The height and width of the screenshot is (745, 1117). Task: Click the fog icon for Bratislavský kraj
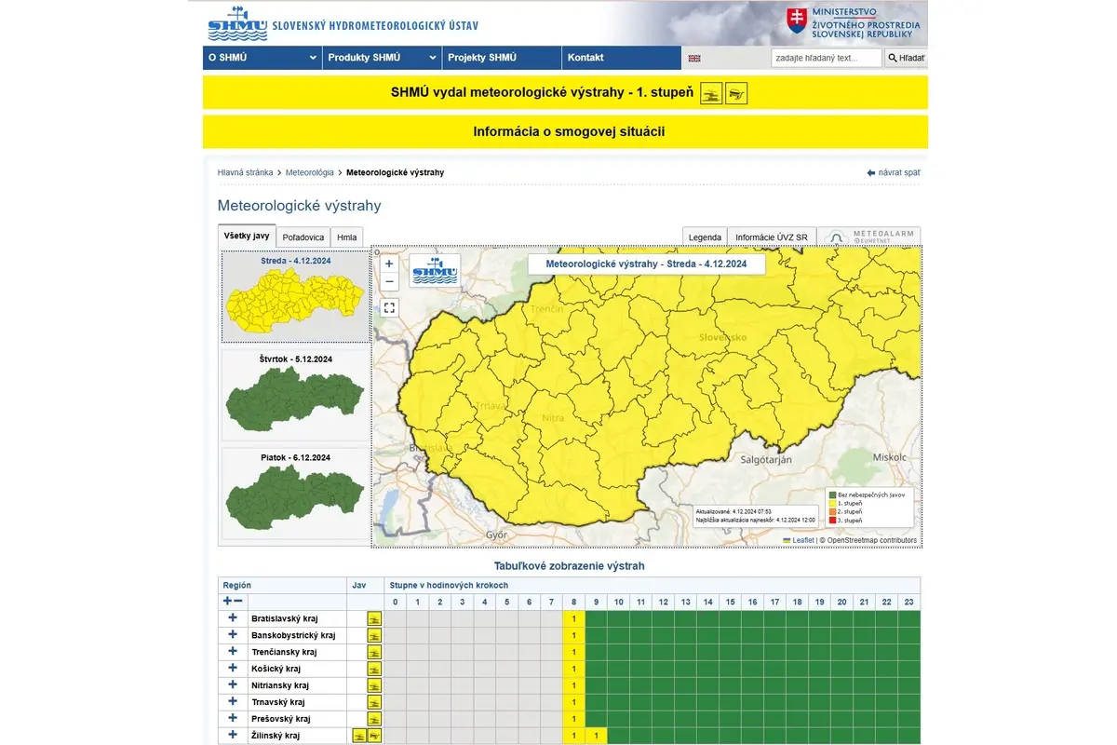[374, 618]
